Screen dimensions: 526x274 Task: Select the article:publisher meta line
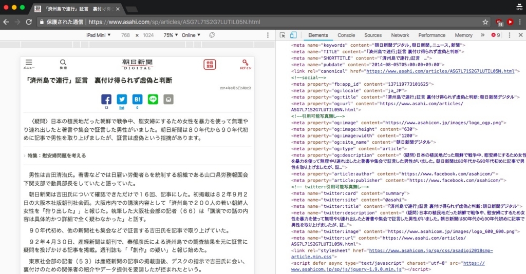tap(399, 180)
